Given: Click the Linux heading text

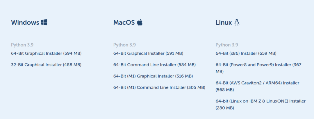Looking at the screenshot, I should 224,22.
